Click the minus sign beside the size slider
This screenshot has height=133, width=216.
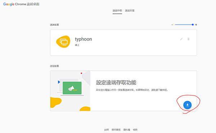click(172, 25)
